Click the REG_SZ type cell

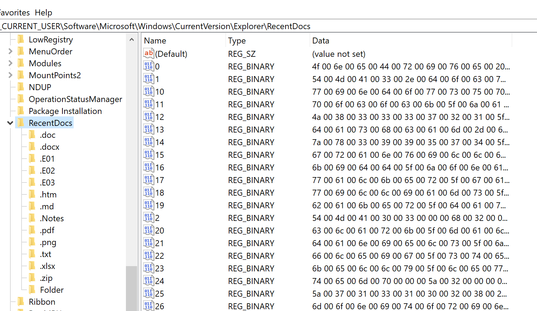pyautogui.click(x=242, y=54)
